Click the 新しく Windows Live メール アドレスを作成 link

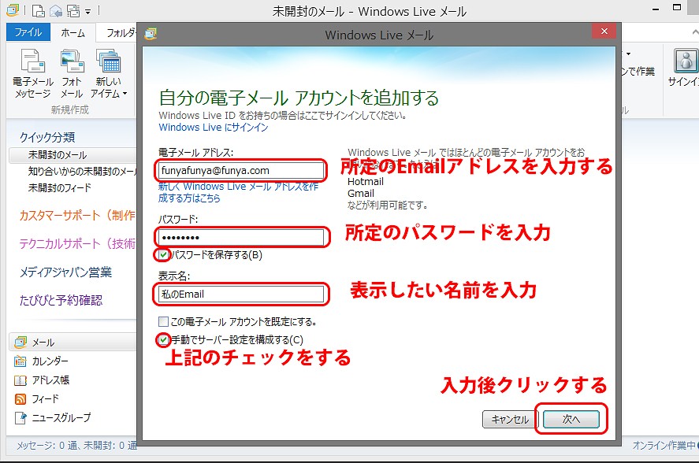pyautogui.click(x=238, y=192)
